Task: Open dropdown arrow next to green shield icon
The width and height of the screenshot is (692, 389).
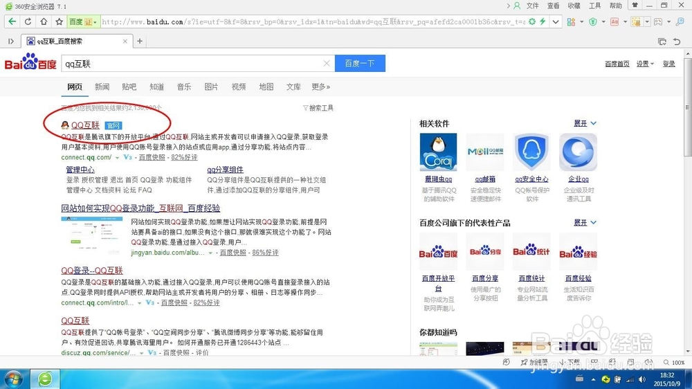Action: [603, 21]
